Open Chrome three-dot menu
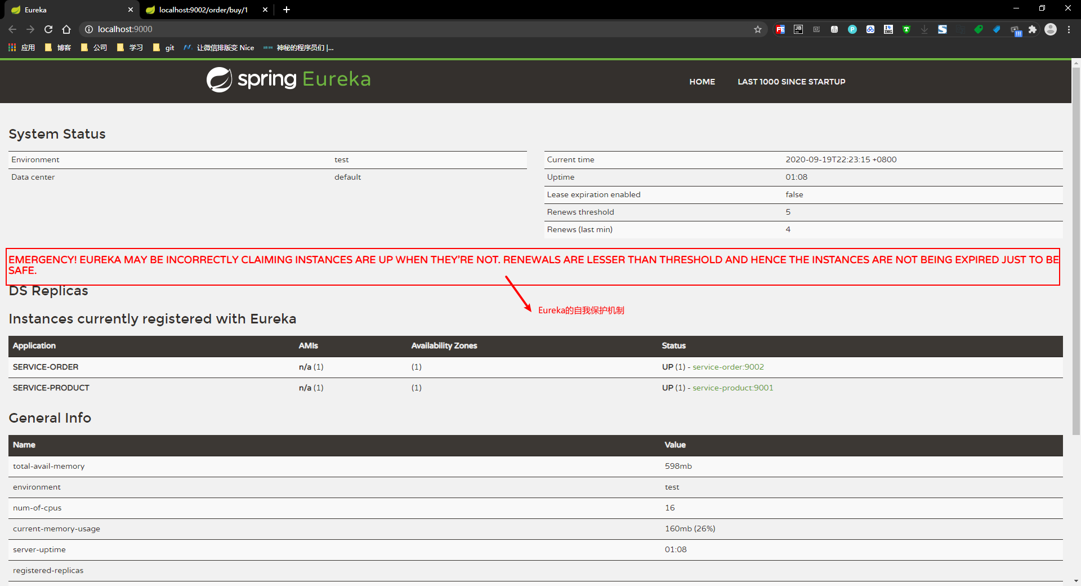Screen dimensions: 1081x586 click(x=1069, y=29)
